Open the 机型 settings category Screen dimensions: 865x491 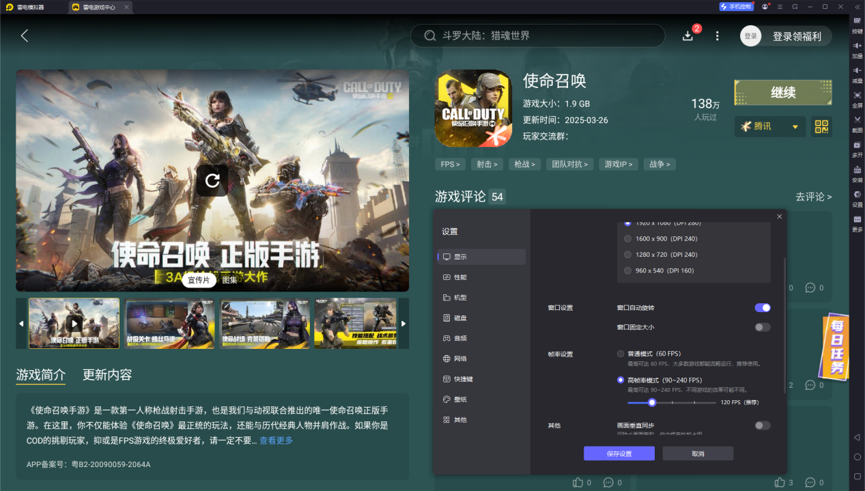click(x=481, y=298)
